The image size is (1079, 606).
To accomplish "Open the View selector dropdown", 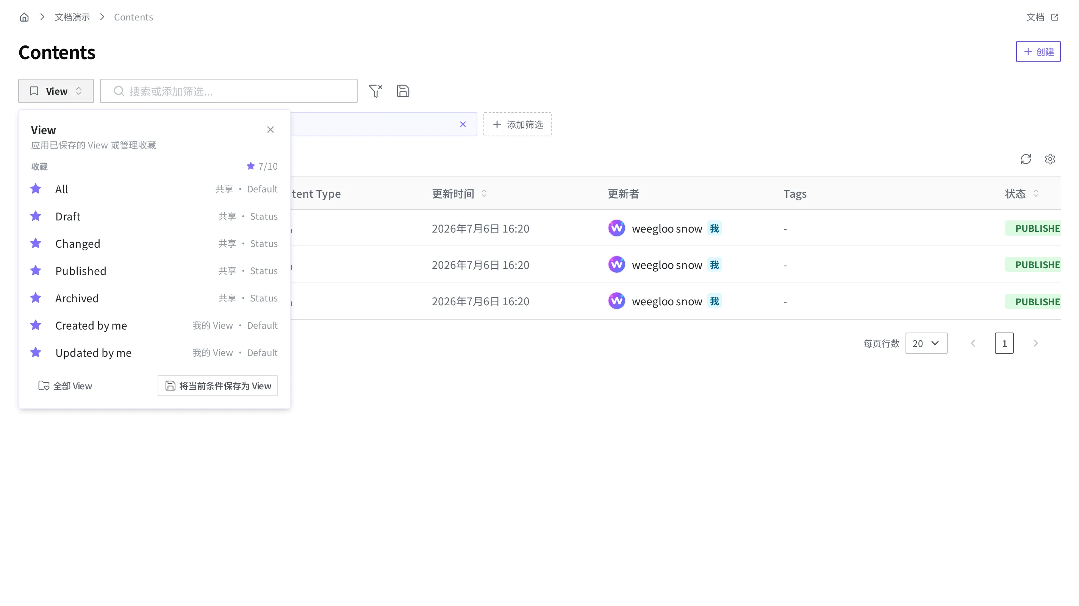I will [x=56, y=91].
